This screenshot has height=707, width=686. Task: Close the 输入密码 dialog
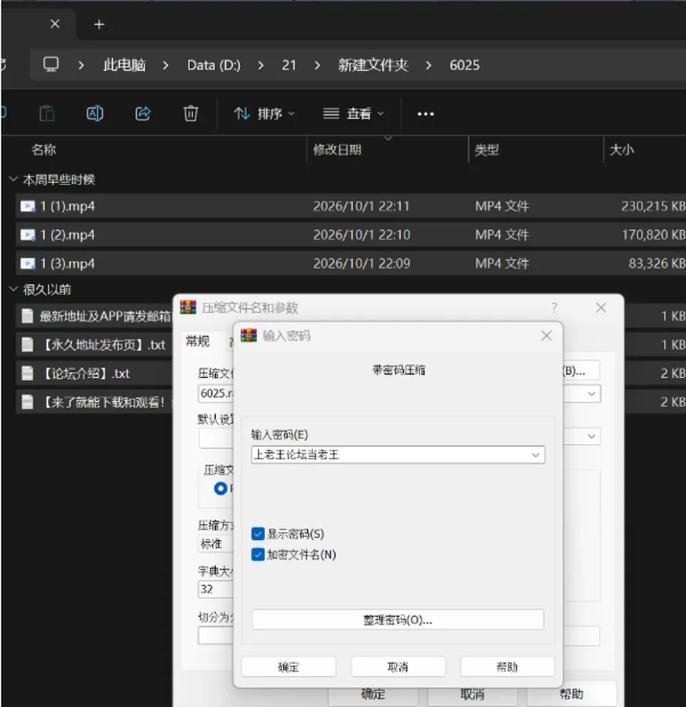pyautogui.click(x=546, y=335)
